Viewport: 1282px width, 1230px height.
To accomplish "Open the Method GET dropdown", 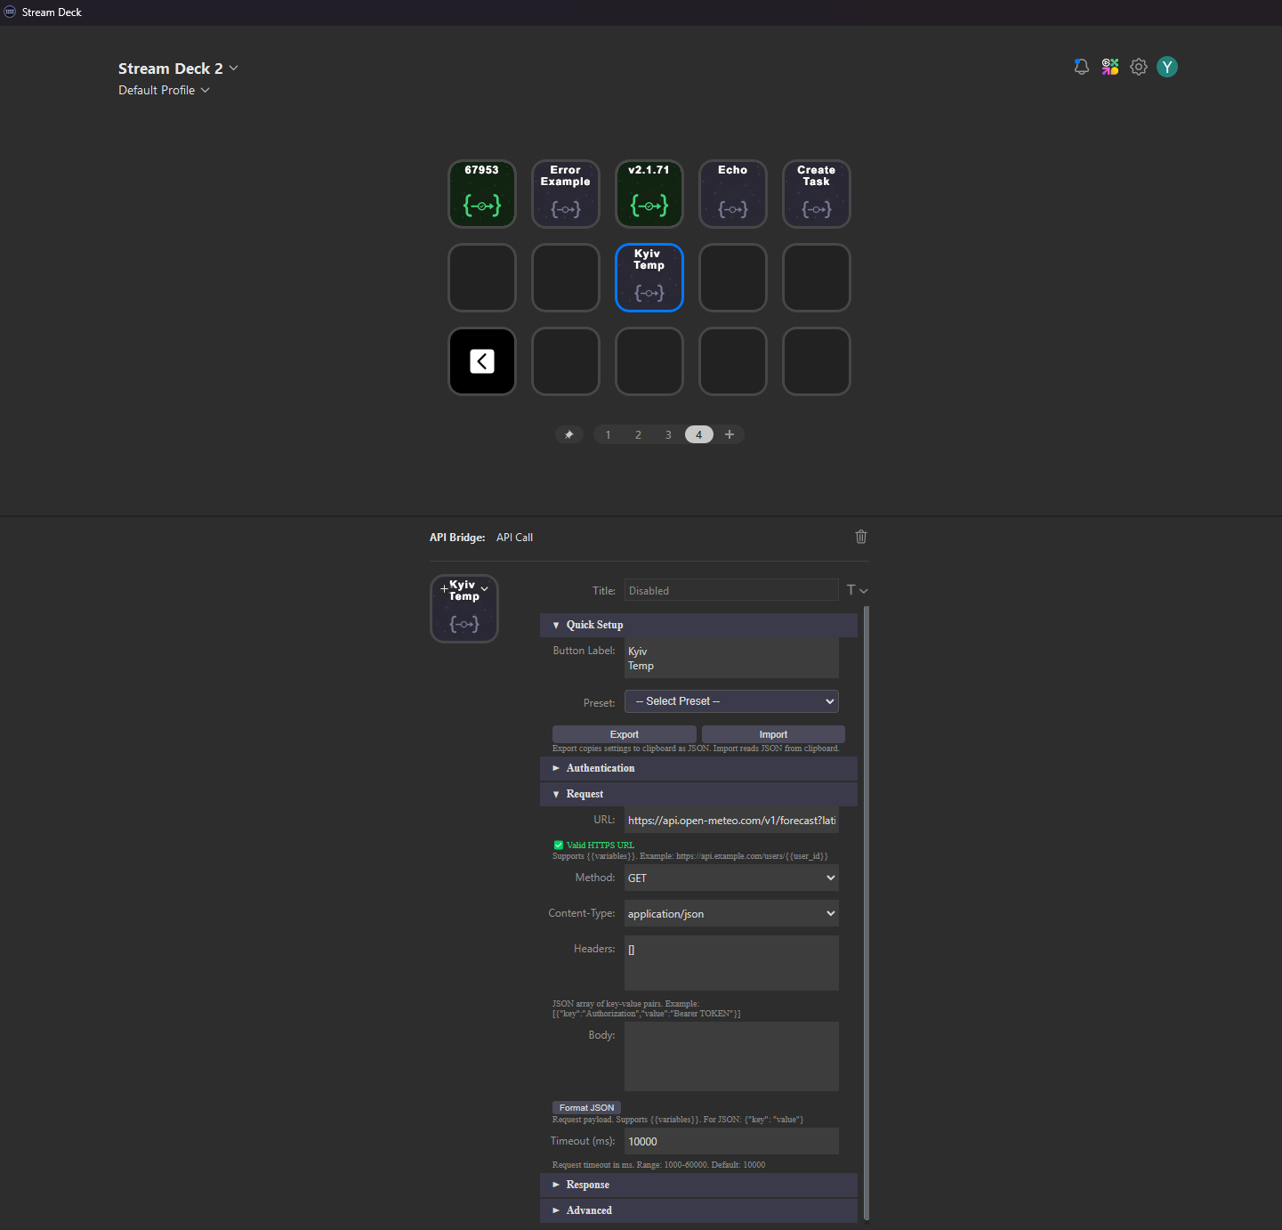I will [730, 878].
